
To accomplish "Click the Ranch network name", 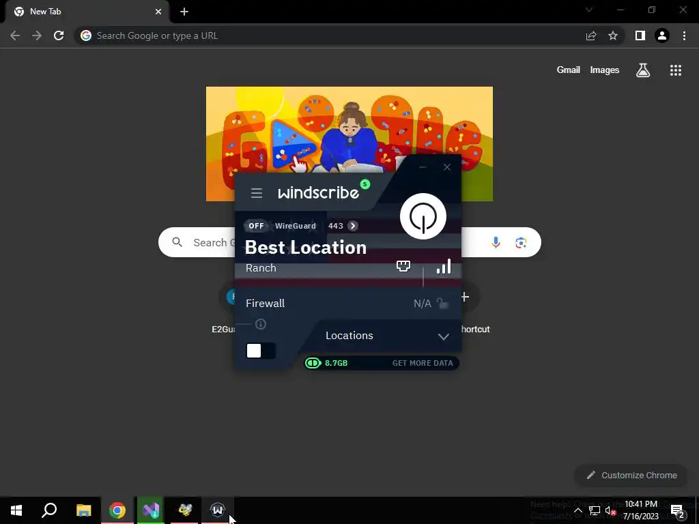I will click(261, 267).
